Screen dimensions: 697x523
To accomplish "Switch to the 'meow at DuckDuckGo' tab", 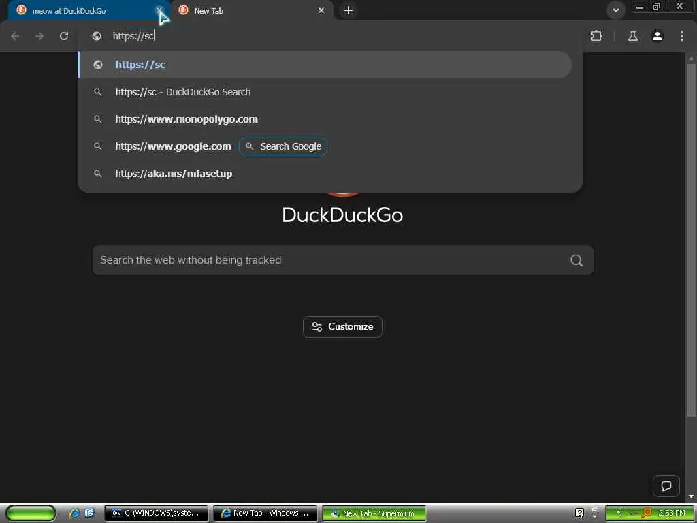I will pyautogui.click(x=84, y=11).
